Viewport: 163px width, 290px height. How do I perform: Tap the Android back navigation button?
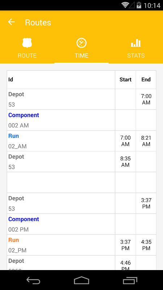(33, 280)
